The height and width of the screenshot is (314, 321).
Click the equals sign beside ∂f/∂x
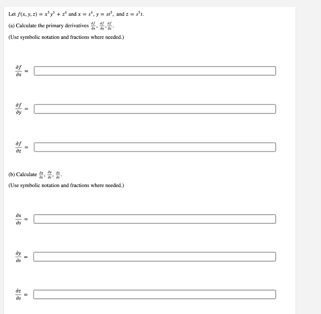27,71
